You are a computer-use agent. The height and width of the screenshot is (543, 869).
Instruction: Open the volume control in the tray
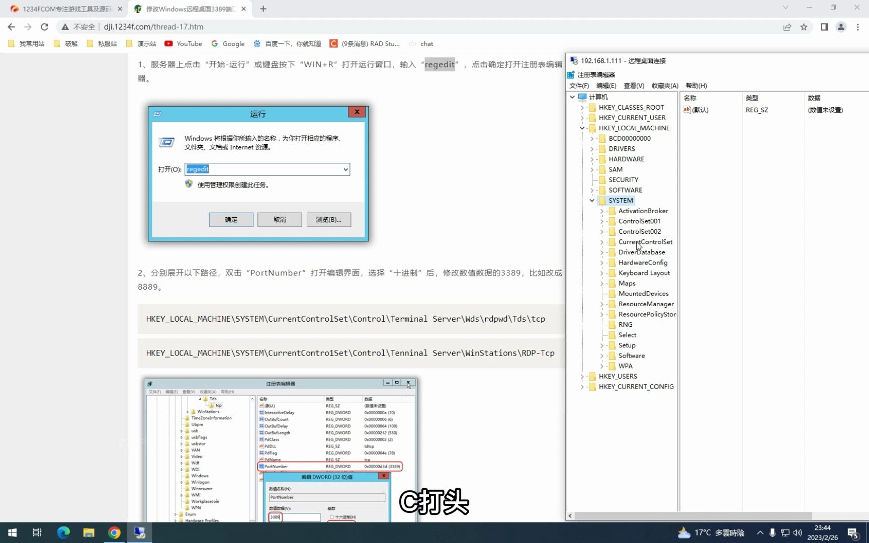click(x=798, y=532)
